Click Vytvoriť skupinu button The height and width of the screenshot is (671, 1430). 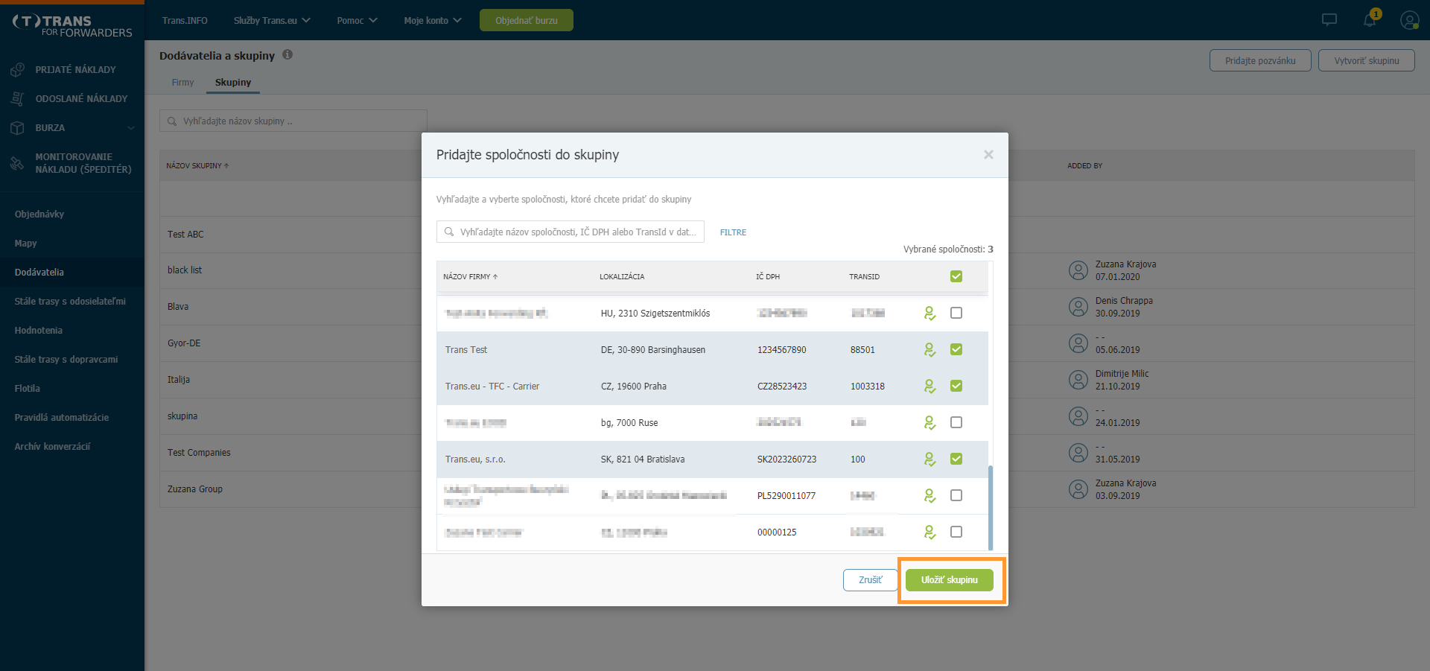(x=1367, y=60)
